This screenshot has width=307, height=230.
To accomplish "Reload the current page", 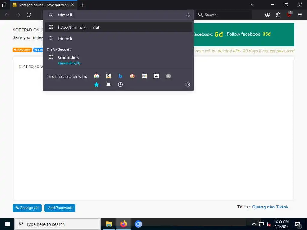I will (29, 15).
